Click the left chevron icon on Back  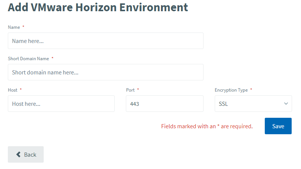[x=18, y=154]
